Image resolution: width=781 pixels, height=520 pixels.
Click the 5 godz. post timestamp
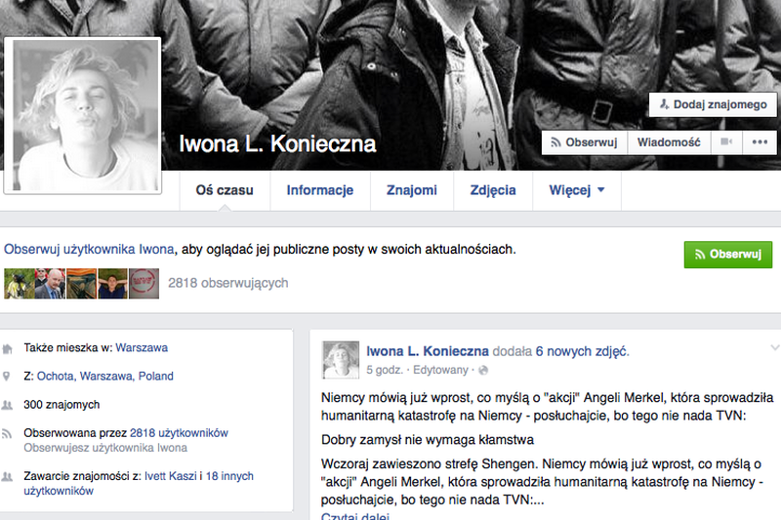[x=385, y=370]
